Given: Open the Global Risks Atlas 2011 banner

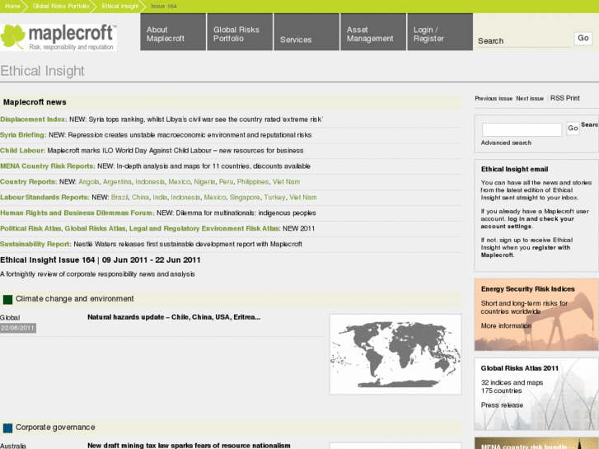Looking at the screenshot, I should [x=536, y=392].
